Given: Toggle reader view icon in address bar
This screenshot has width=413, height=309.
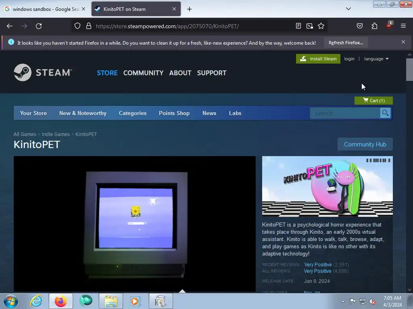Looking at the screenshot, I should coord(298,26).
